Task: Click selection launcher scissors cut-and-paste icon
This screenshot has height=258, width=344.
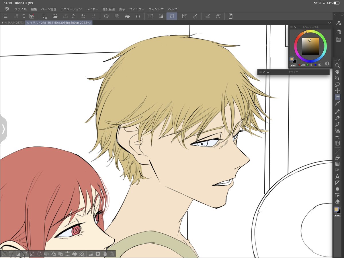Action: [x=53, y=254]
